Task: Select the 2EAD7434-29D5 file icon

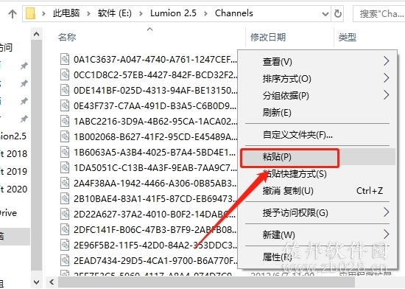Action: coord(65,260)
